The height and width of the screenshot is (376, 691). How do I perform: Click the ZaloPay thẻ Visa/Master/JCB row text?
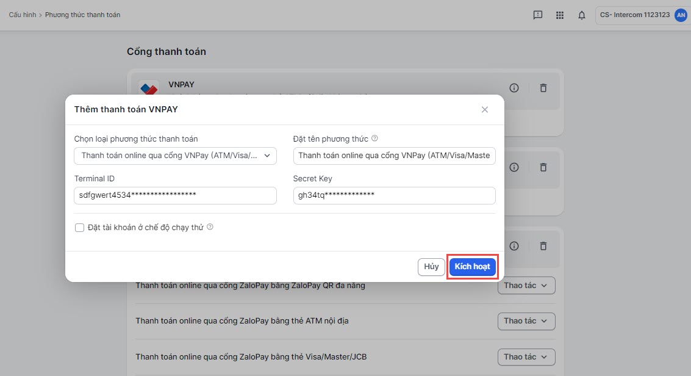click(251, 356)
